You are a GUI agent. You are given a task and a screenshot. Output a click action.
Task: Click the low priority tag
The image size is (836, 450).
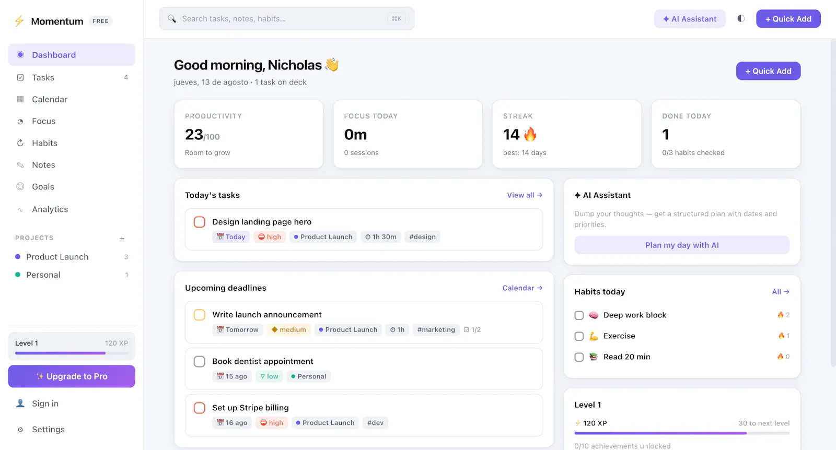click(269, 376)
